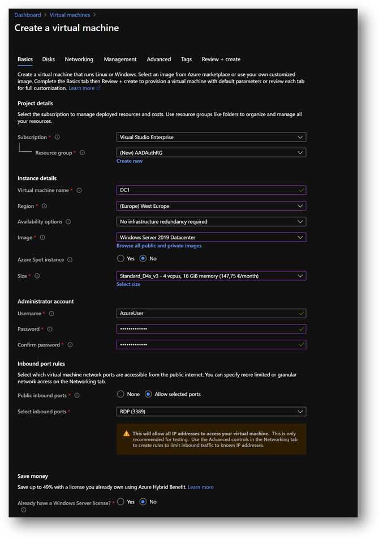Click info icon next to Public inbound ports
379x539 pixels.
[x=77, y=395]
